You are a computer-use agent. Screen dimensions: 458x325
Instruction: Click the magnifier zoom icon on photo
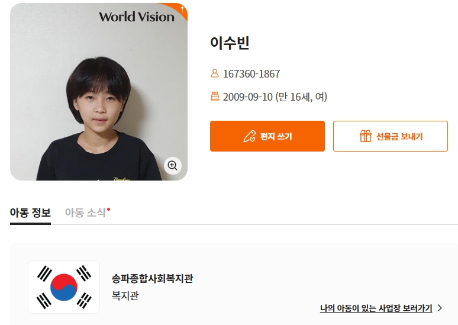(172, 166)
